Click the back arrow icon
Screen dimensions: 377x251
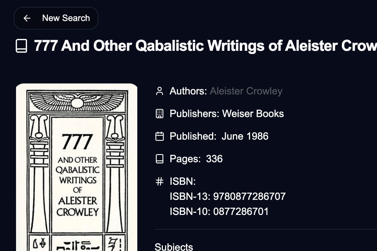point(27,18)
